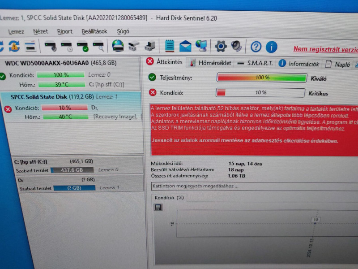
Task: Click the globe disk icon
Action: point(118,46)
